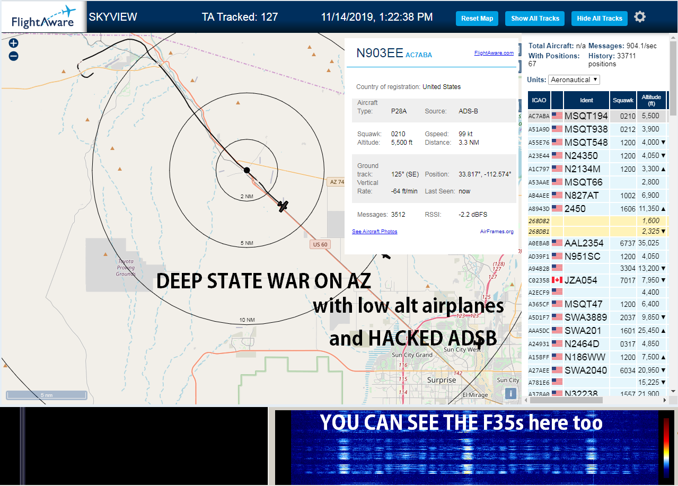
Task: Click the N903EE callsign heading
Action: [380, 53]
